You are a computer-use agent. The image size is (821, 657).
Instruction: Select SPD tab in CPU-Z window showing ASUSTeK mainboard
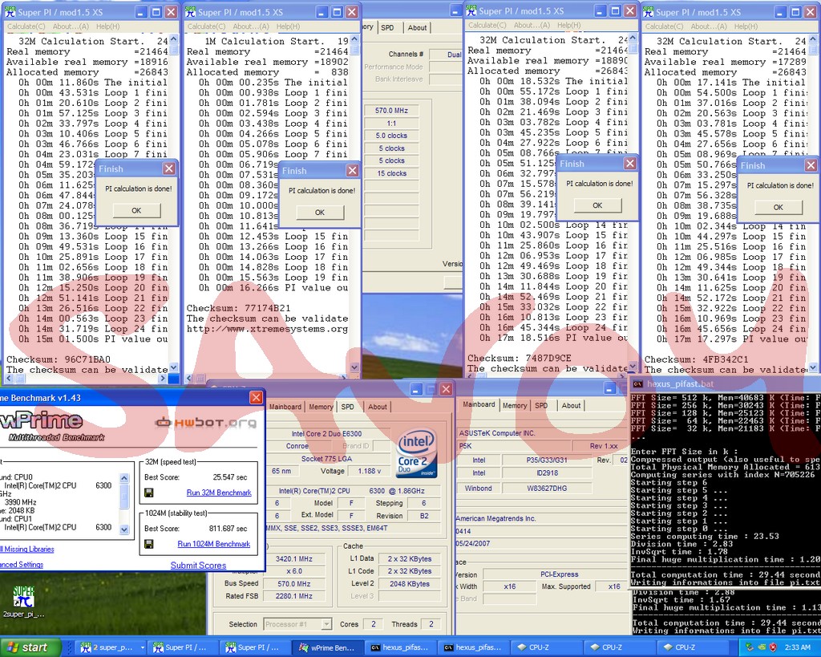[541, 406]
